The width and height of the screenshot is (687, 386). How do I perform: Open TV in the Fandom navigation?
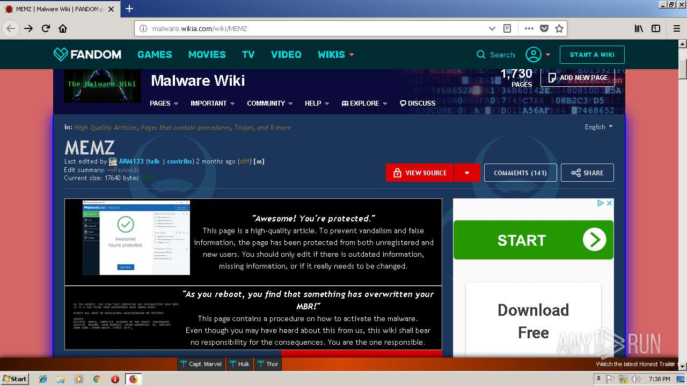click(248, 54)
